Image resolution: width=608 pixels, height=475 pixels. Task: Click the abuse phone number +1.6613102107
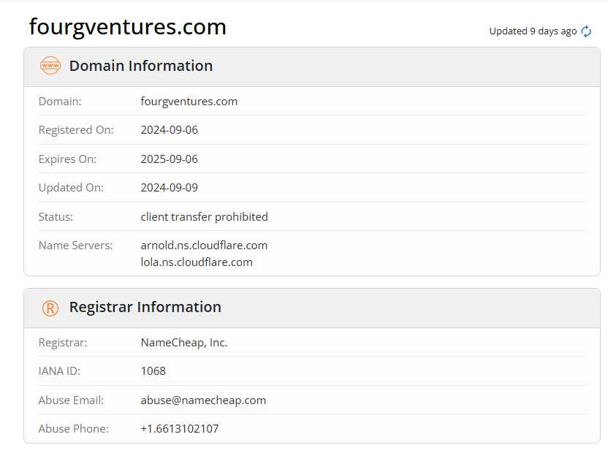(x=180, y=429)
